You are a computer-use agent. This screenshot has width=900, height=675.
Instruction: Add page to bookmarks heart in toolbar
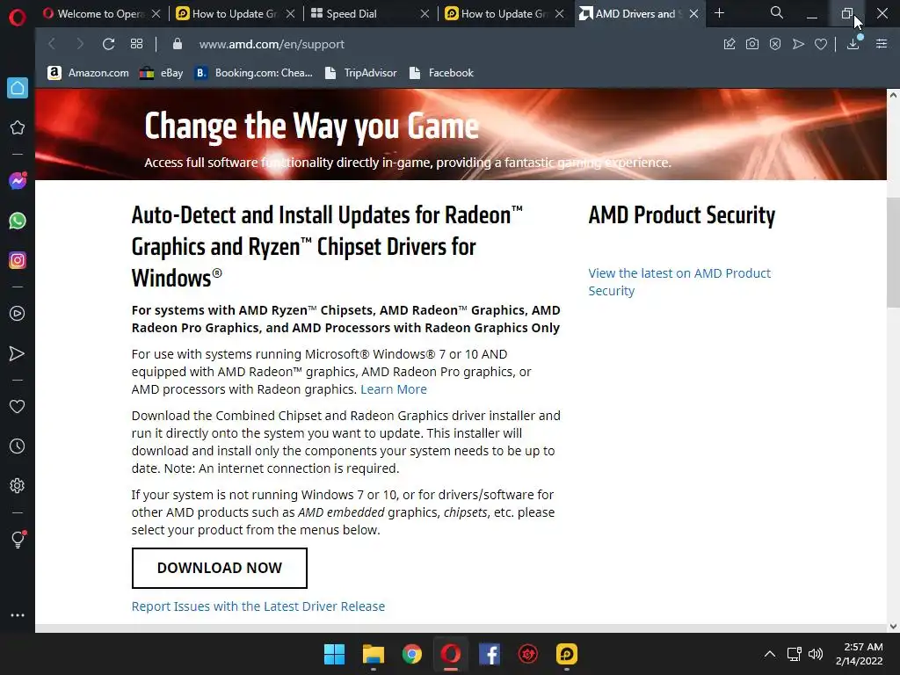pos(821,44)
